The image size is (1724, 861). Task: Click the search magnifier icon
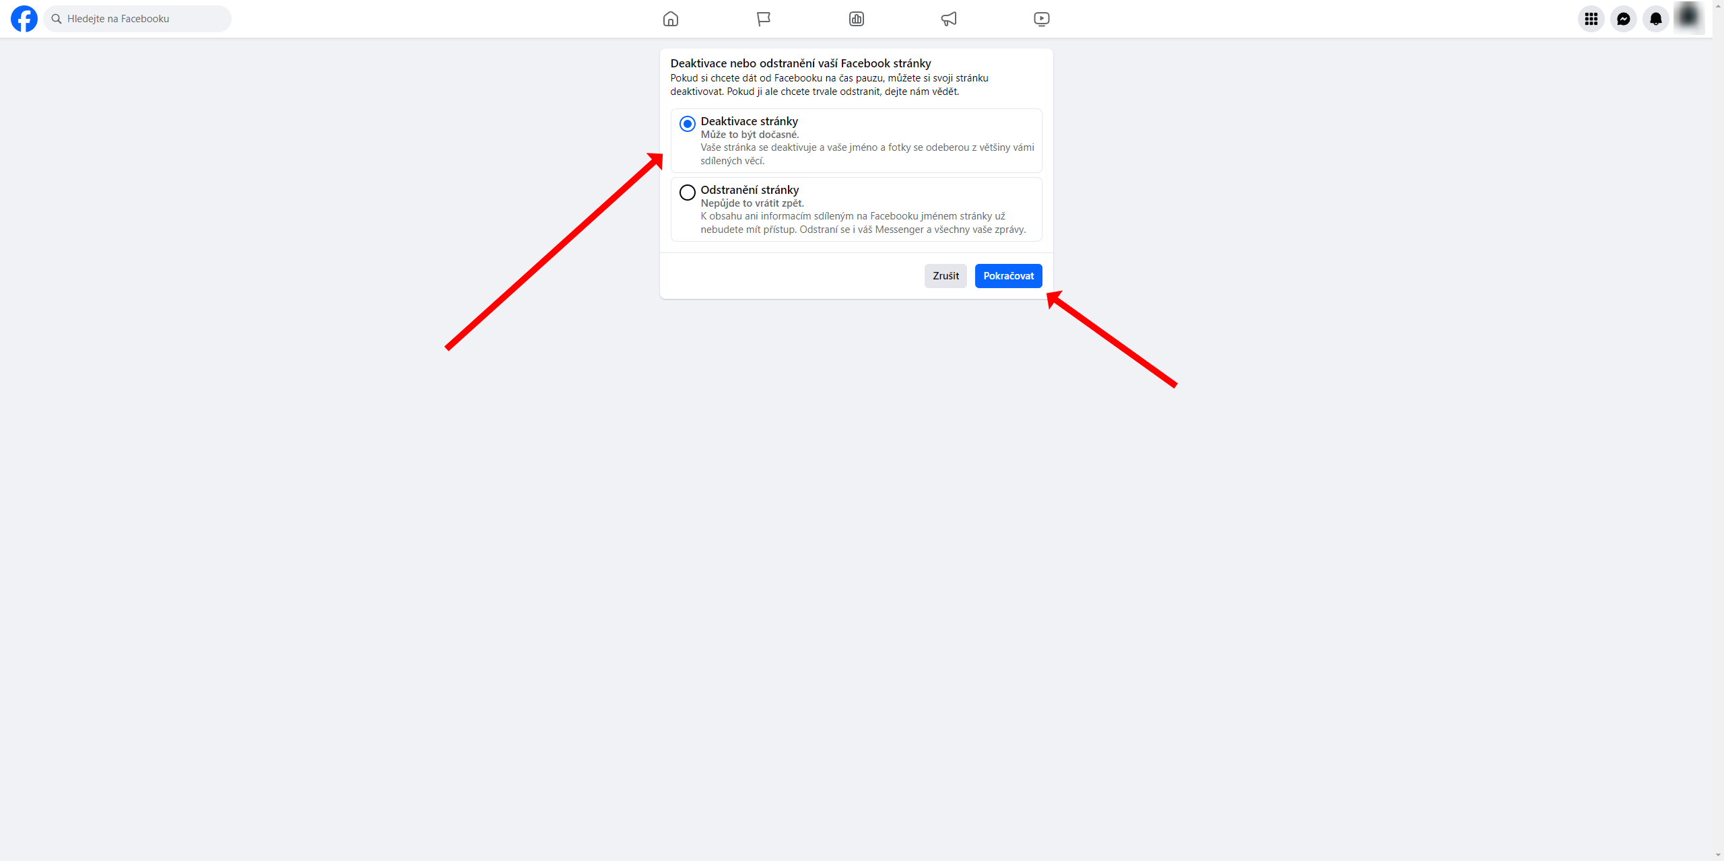coord(57,19)
